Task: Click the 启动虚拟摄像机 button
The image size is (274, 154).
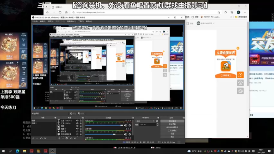Action: pyautogui.click(x=172, y=127)
